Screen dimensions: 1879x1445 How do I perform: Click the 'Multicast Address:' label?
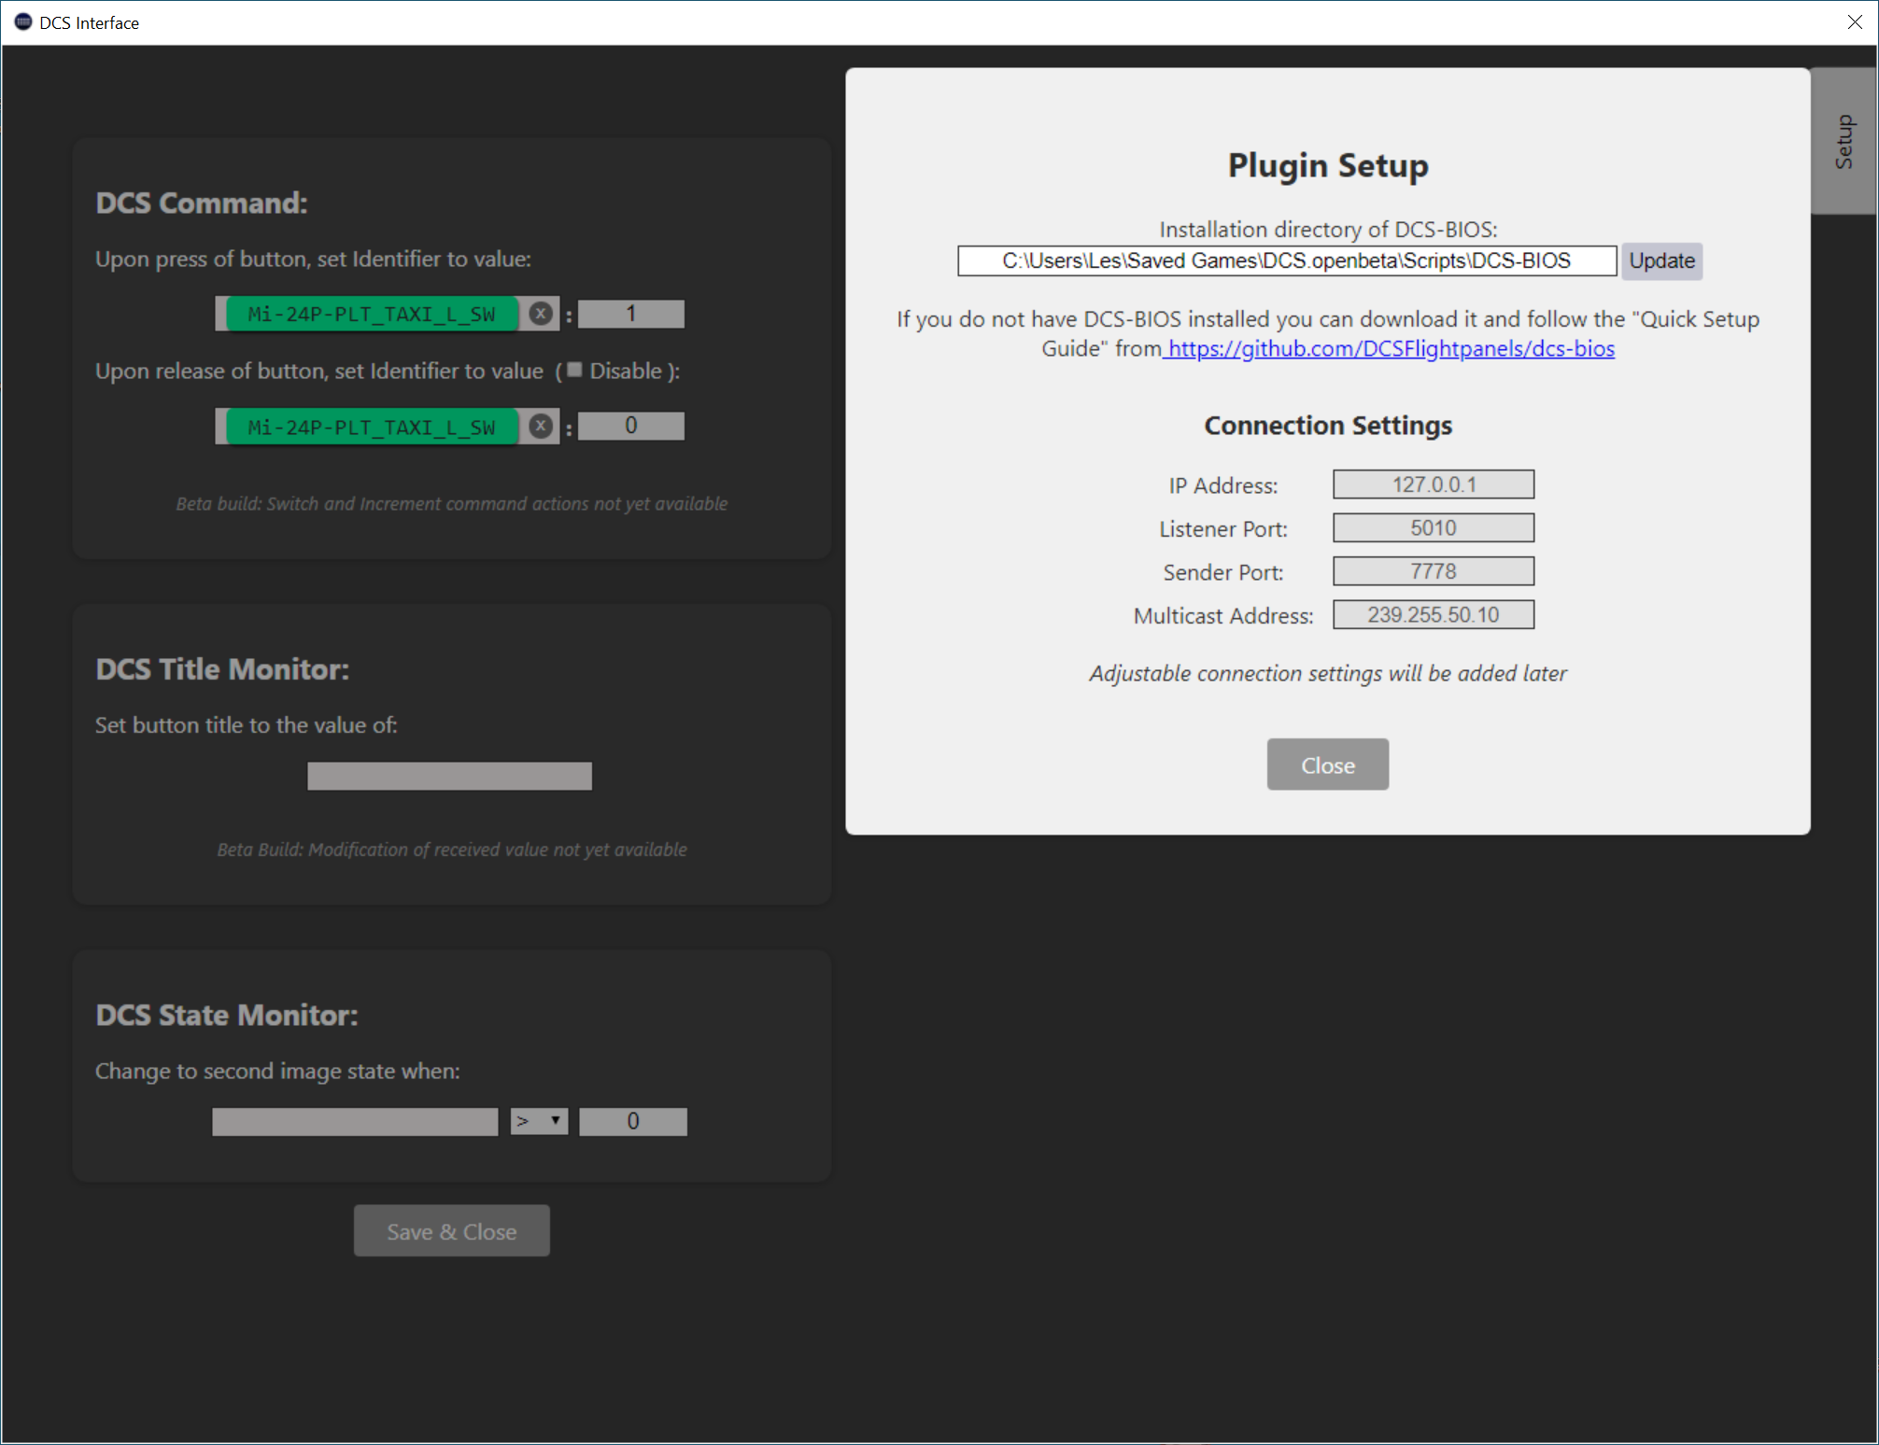[x=1222, y=616]
